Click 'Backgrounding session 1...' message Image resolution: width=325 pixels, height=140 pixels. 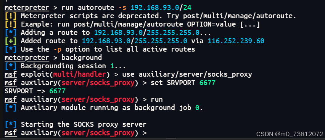point(65,66)
